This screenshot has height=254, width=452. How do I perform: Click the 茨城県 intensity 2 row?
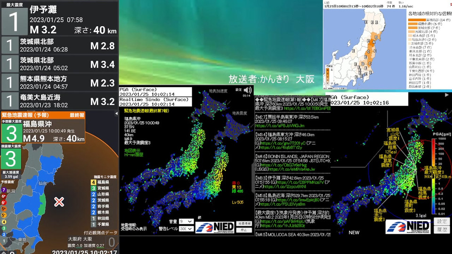[x=100, y=200]
